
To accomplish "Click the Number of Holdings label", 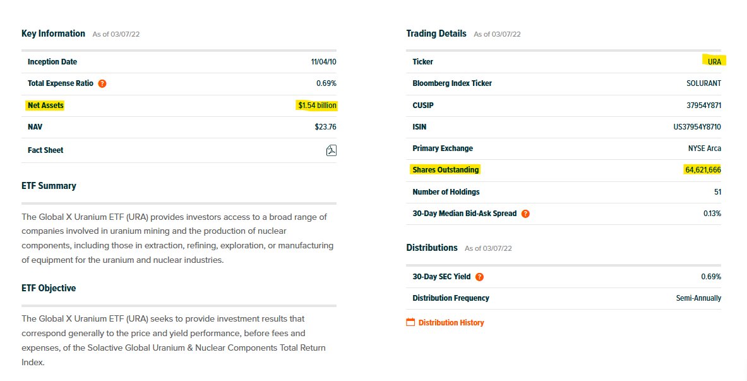I will (x=446, y=191).
